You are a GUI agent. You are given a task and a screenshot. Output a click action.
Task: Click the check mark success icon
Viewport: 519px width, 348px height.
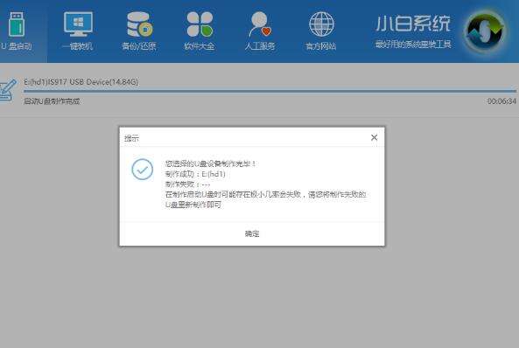coord(143,170)
